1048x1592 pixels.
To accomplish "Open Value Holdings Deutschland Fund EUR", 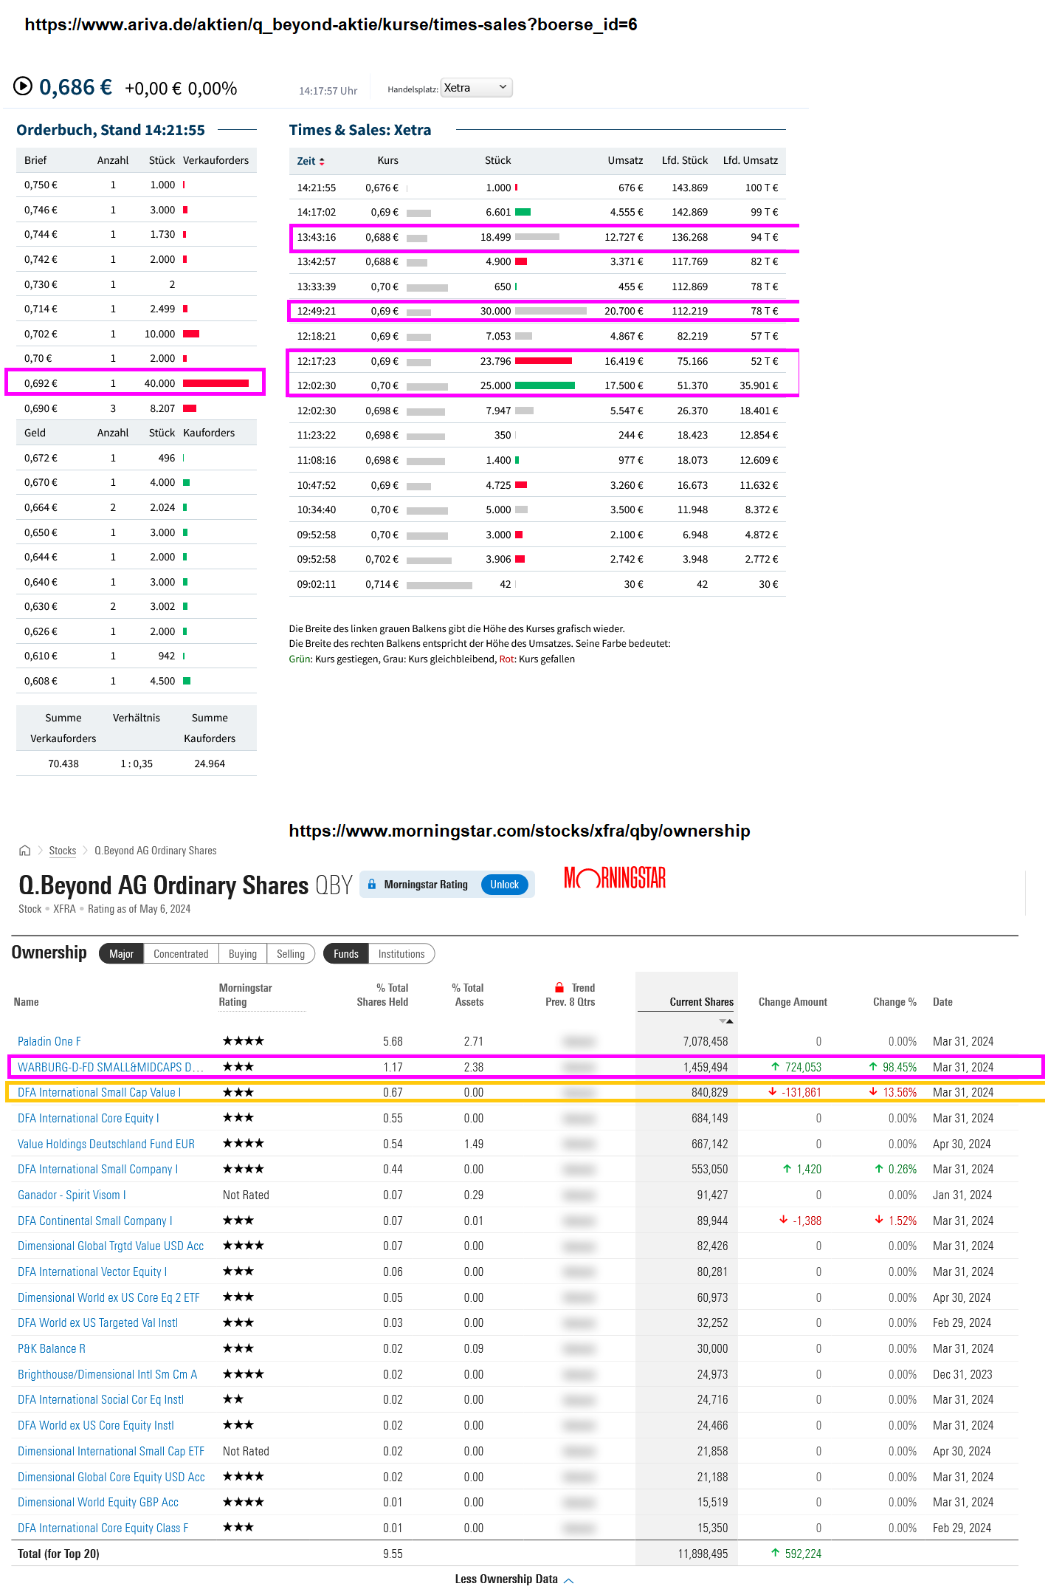I will coord(106,1144).
